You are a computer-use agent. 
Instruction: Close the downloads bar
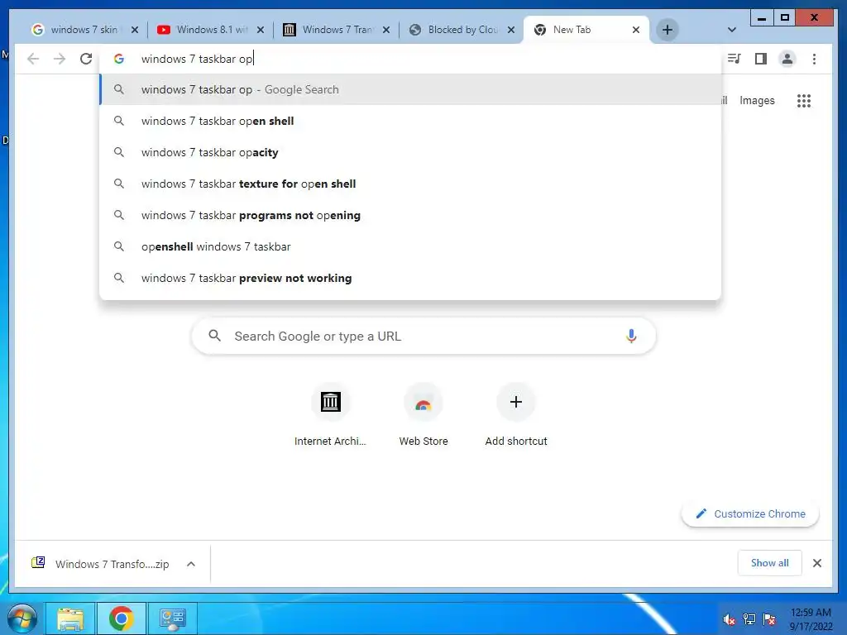pos(816,563)
